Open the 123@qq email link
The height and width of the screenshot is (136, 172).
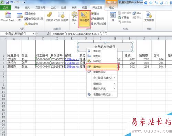72,59
